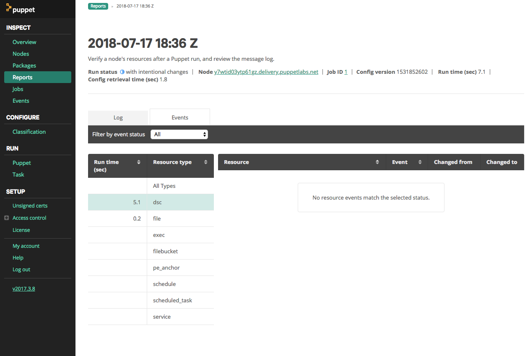
Task: Sort the Resource type column
Action: (205, 161)
